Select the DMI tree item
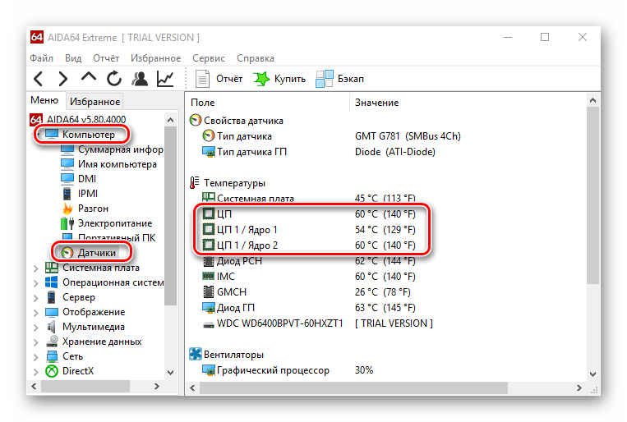This screenshot has height=422, width=627. coord(78,179)
